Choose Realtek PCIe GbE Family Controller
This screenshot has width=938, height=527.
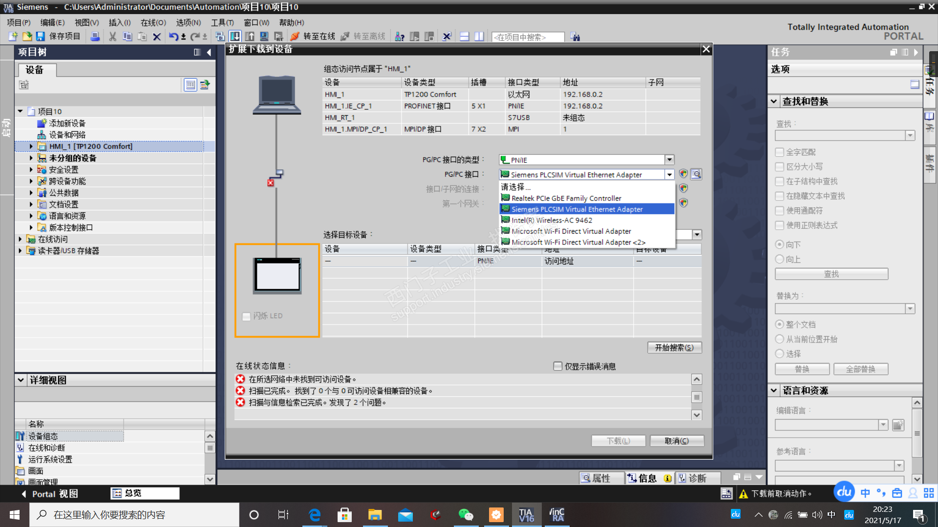point(566,198)
